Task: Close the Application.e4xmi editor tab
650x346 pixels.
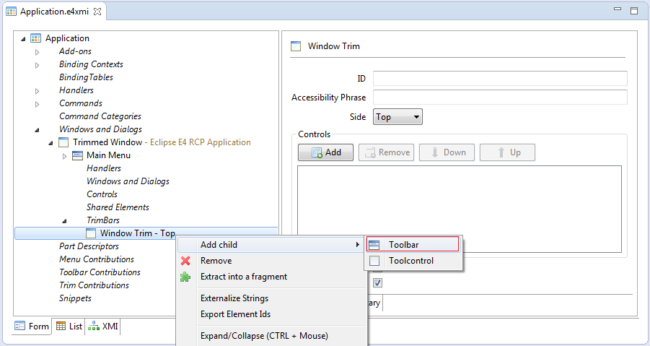Action: 97,12
